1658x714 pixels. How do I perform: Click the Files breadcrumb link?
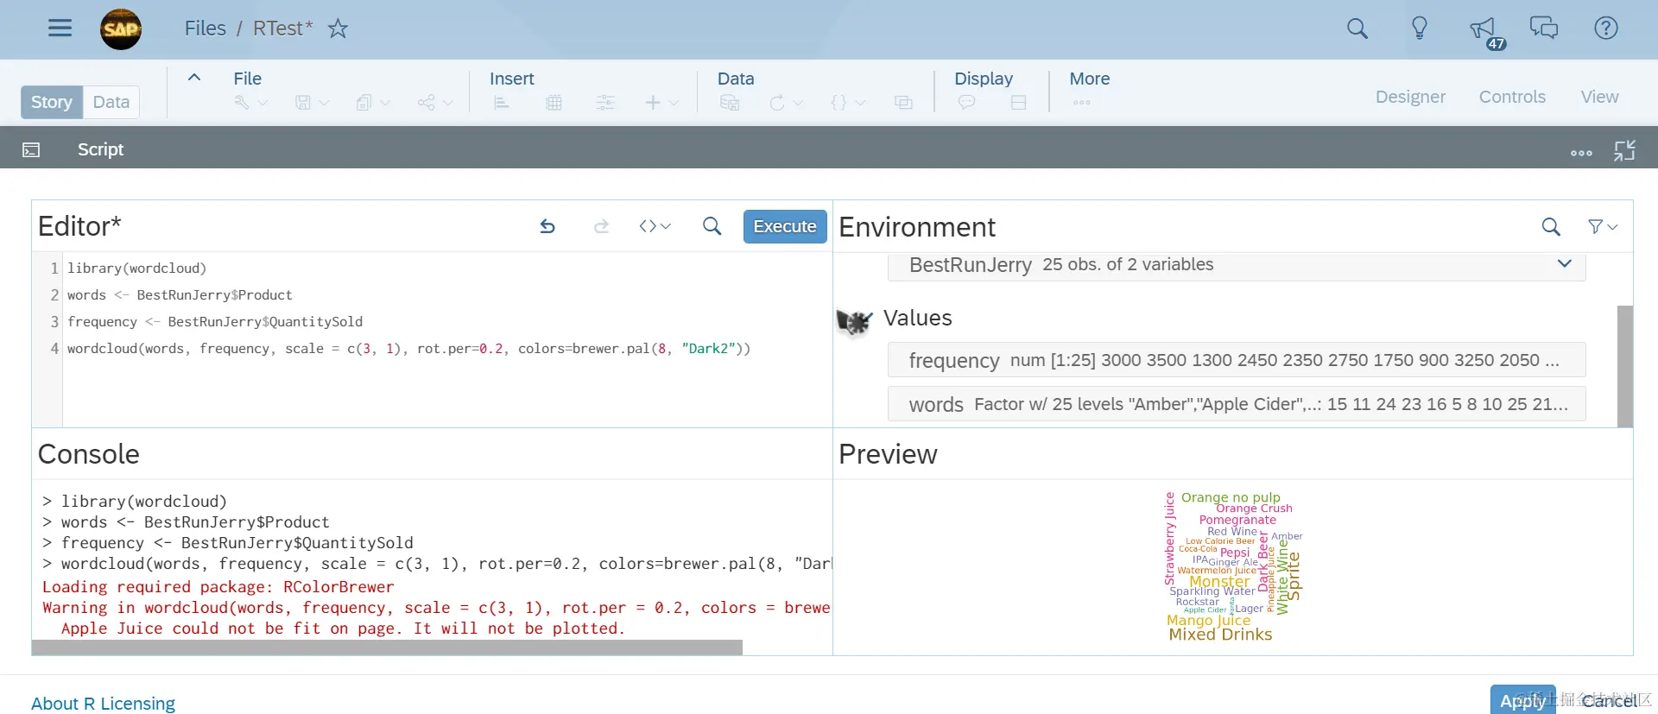[x=206, y=28]
